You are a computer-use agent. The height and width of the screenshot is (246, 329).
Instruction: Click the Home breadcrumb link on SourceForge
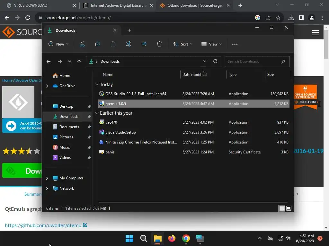(x=7, y=80)
